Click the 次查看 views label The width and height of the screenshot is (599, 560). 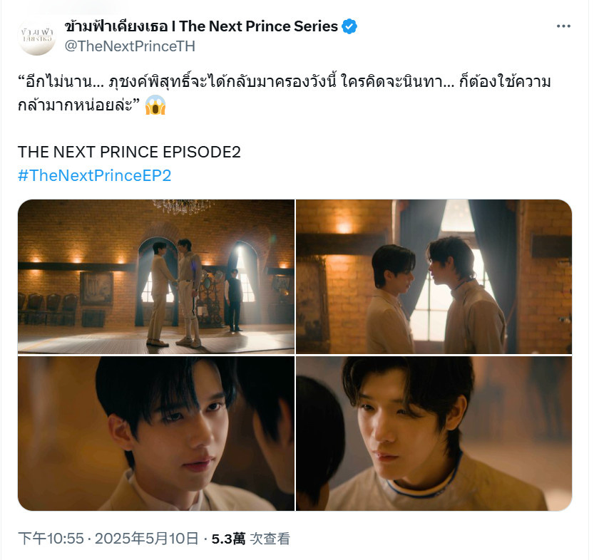[x=270, y=539]
